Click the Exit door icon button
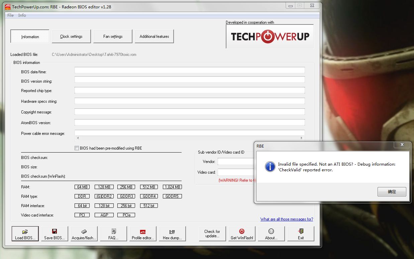The image size is (414, 259). 301,234
